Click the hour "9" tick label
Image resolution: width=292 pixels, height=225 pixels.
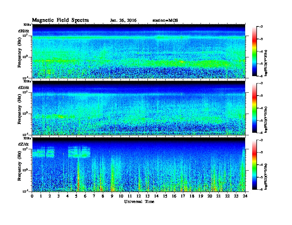point(112,196)
